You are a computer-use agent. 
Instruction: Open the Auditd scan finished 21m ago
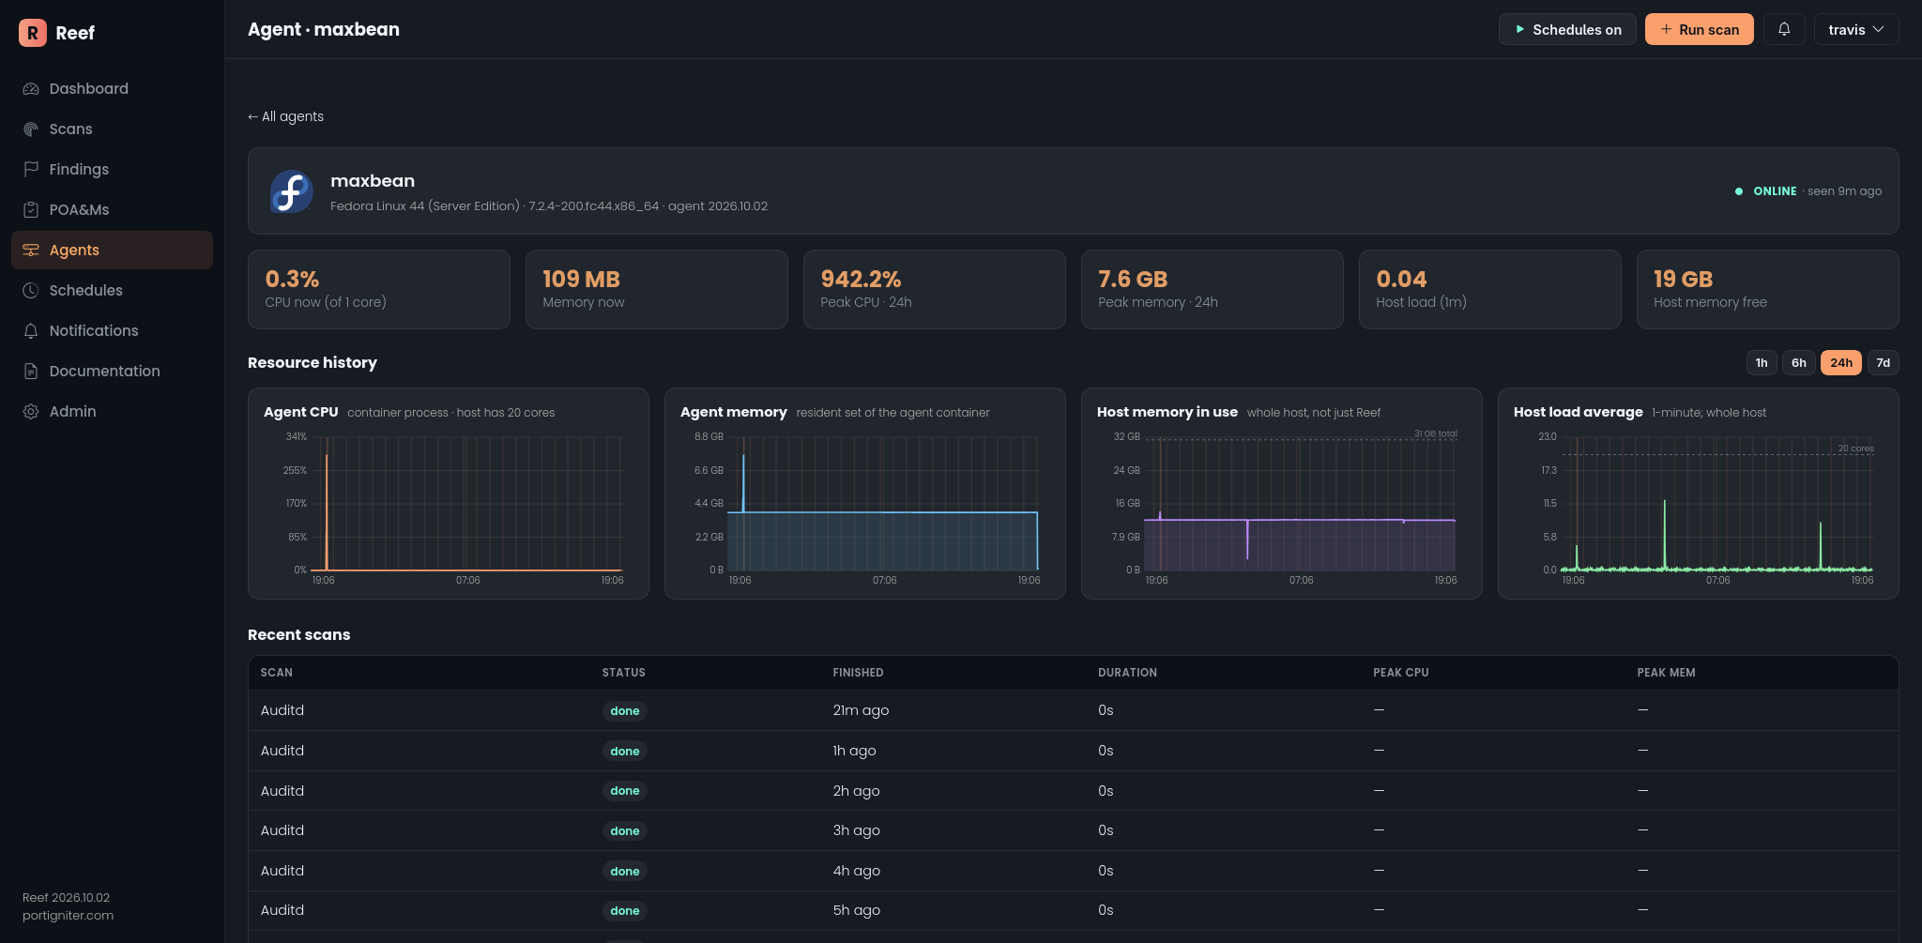point(1074,710)
